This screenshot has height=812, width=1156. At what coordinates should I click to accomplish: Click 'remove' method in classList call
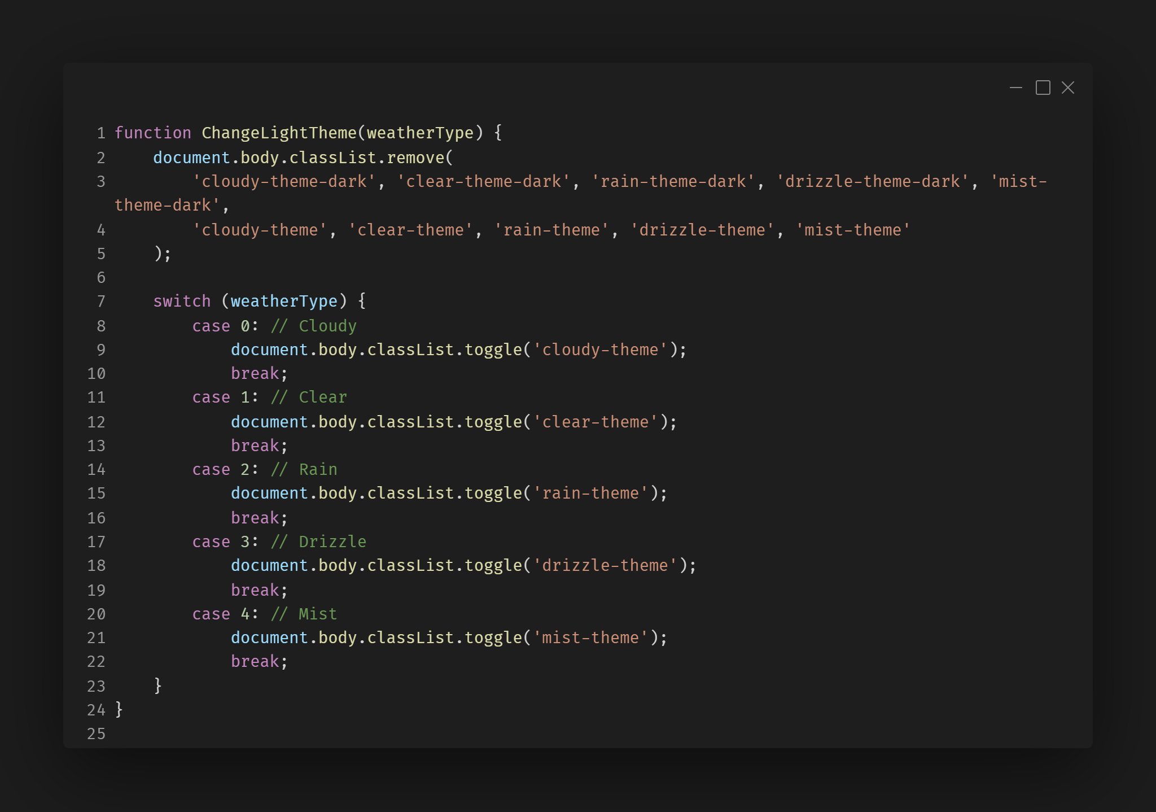click(x=415, y=158)
